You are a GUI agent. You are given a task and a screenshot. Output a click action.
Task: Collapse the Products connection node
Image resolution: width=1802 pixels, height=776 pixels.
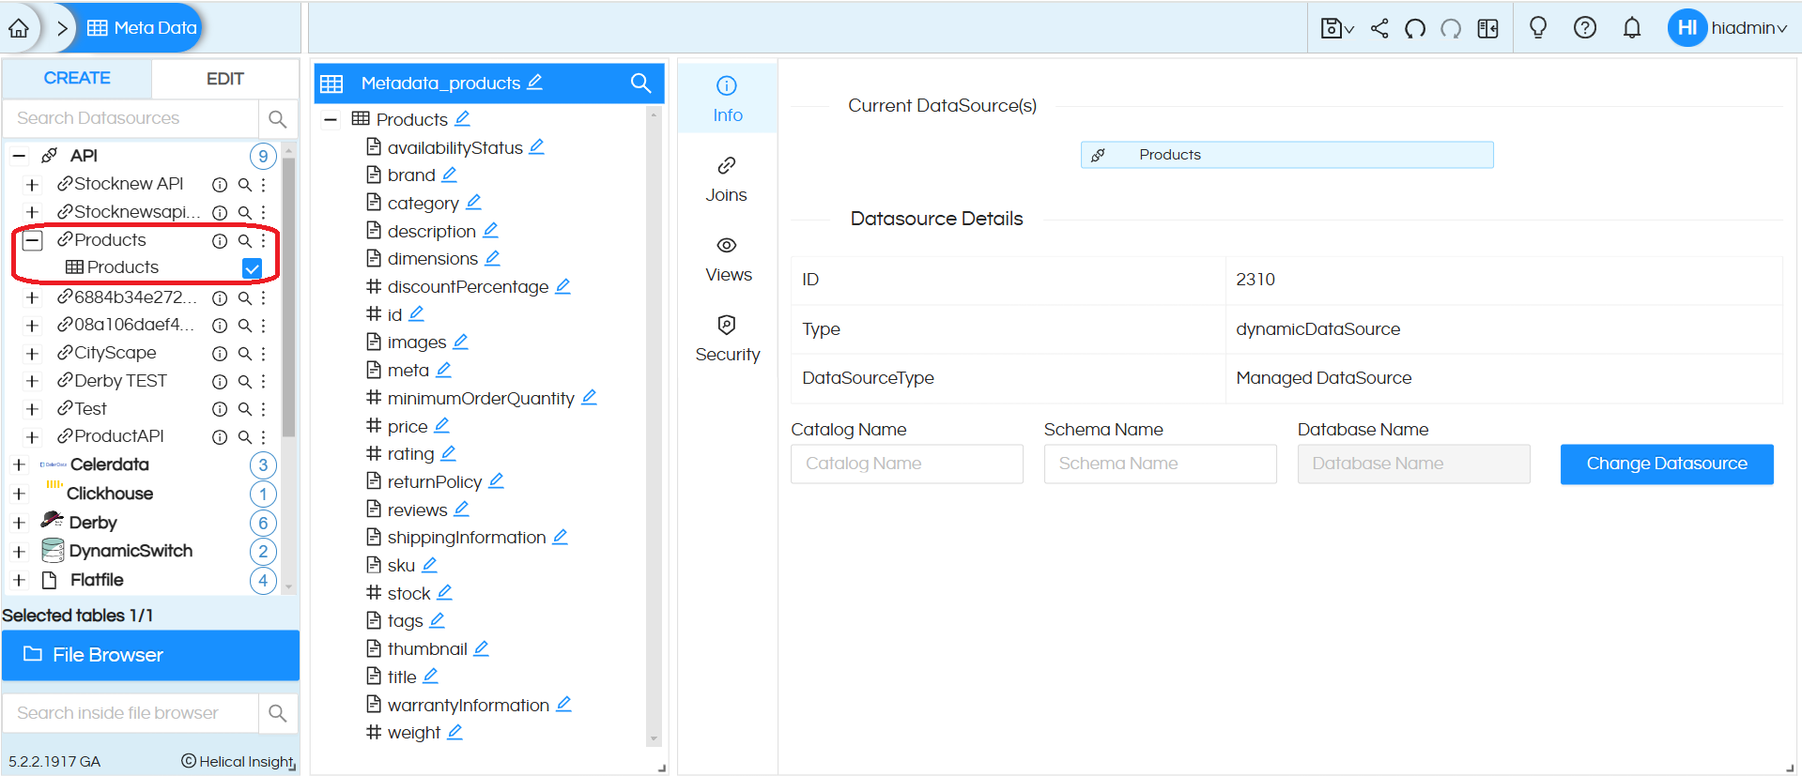pos(33,241)
